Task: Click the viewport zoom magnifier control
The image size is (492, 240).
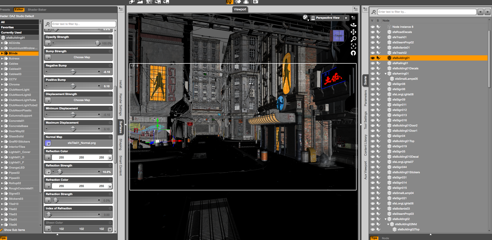Action: click(x=353, y=39)
